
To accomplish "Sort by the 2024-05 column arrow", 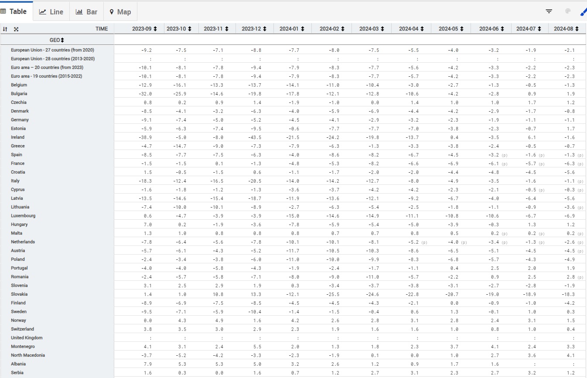I will pyautogui.click(x=461, y=29).
